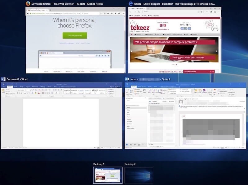248x185 pixels.
Task: Click Sign in in the Word window
Action: [x=112, y=87]
